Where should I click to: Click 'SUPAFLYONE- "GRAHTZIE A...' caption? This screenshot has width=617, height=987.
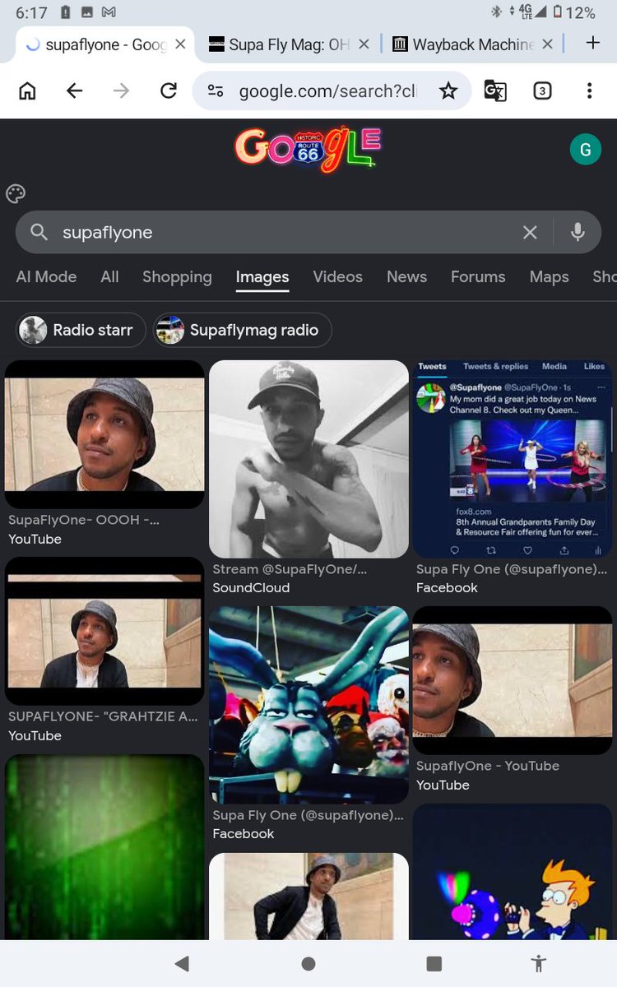[103, 716]
